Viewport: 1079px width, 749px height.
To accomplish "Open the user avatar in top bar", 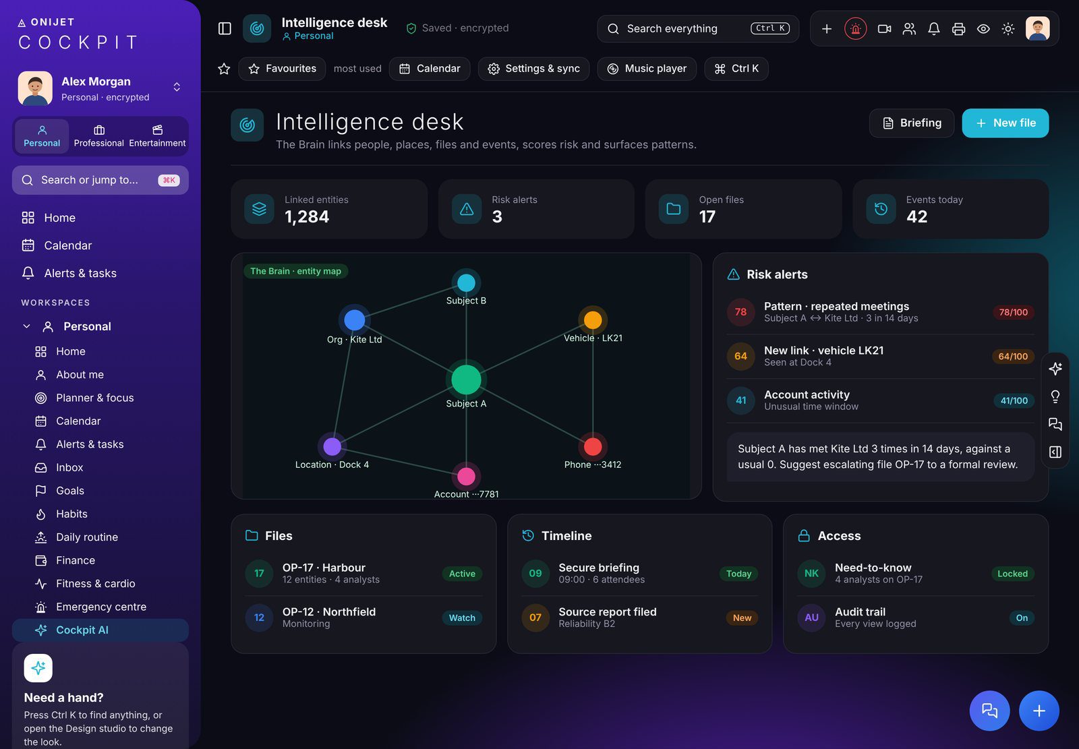I will [1037, 28].
